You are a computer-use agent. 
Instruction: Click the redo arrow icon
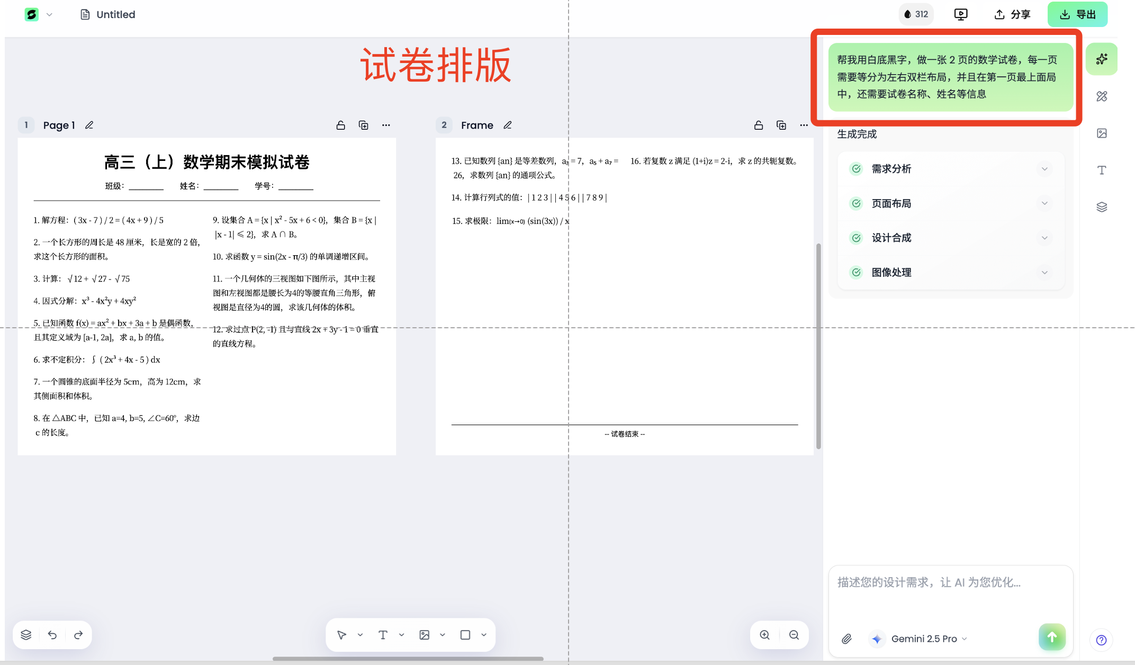(78, 634)
